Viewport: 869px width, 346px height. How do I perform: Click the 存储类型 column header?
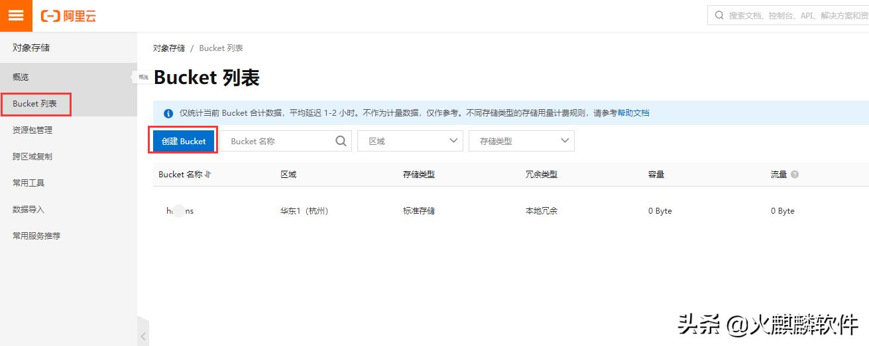(x=419, y=175)
